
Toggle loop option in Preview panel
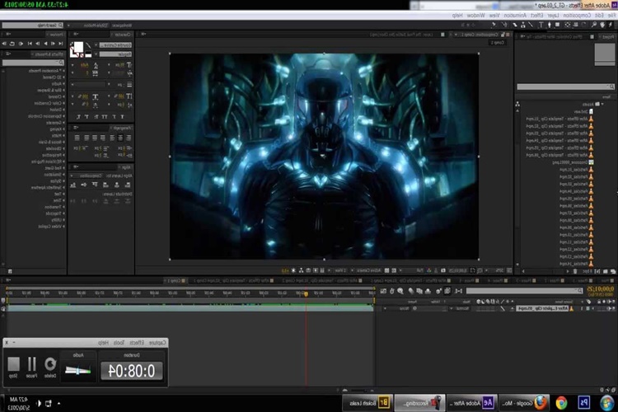12,44
